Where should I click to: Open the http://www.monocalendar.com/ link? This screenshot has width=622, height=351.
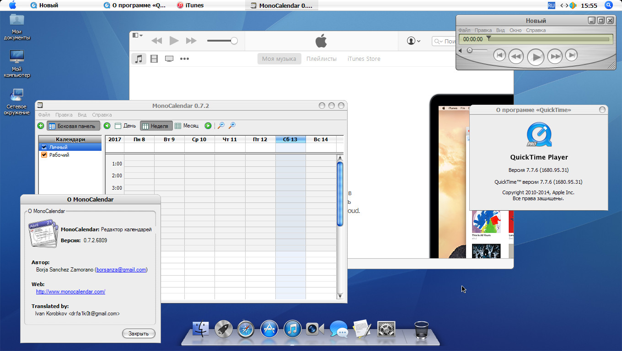click(71, 292)
